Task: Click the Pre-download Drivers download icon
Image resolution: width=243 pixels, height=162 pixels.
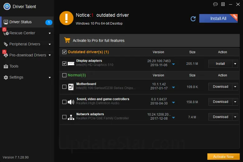Action: (x=6, y=55)
